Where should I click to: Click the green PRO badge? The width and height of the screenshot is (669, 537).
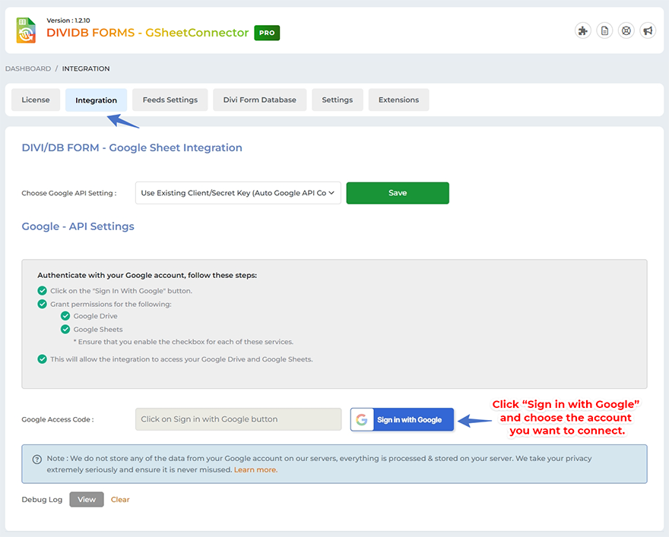point(267,33)
